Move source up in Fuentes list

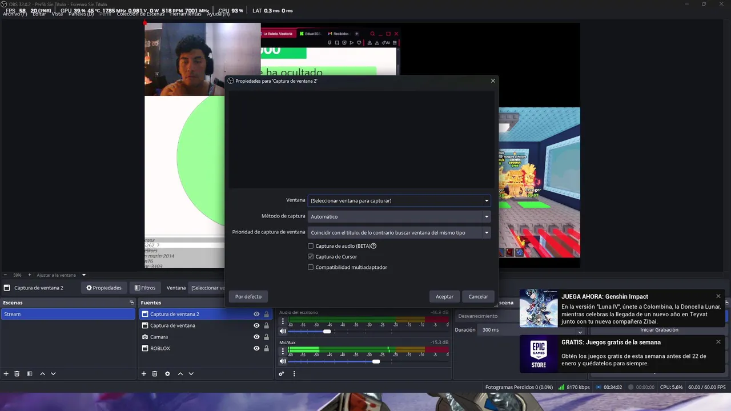pyautogui.click(x=180, y=374)
